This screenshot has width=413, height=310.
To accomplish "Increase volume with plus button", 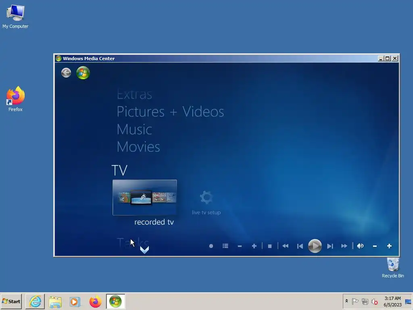I will click(x=389, y=246).
